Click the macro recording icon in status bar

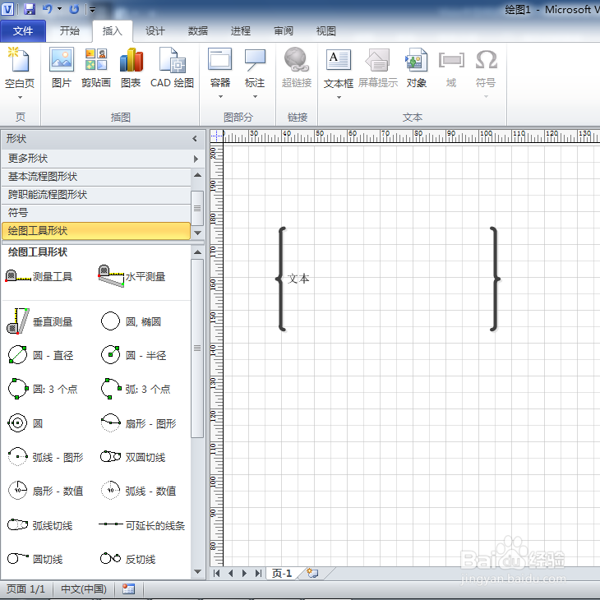[x=128, y=588]
